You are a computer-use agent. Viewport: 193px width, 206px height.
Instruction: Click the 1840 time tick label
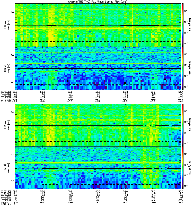(x=70, y=202)
